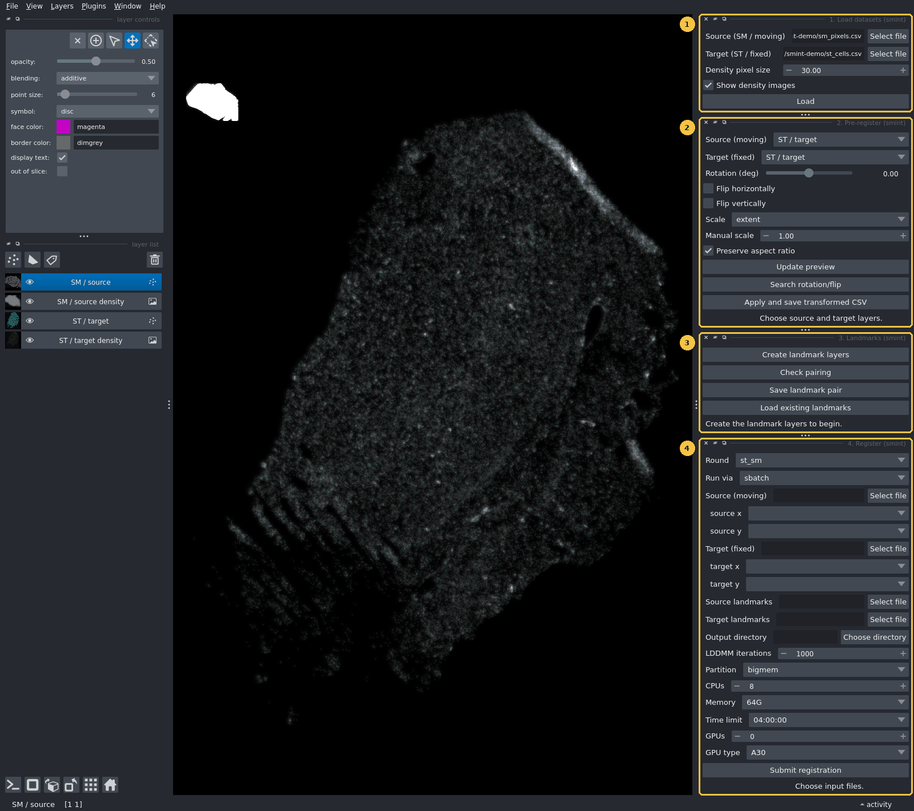Viewport: 914px width, 811px height.
Task: Enable Flip vertically checkbox
Action: 708,203
